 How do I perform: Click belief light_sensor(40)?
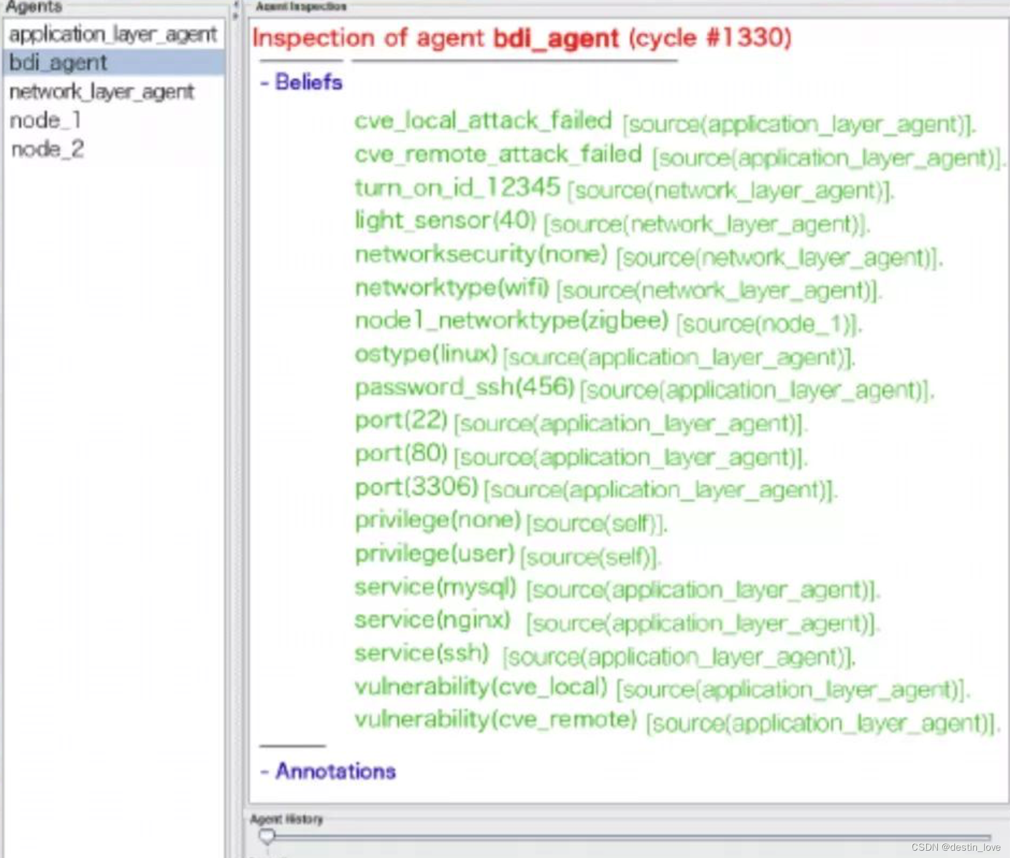tap(446, 220)
